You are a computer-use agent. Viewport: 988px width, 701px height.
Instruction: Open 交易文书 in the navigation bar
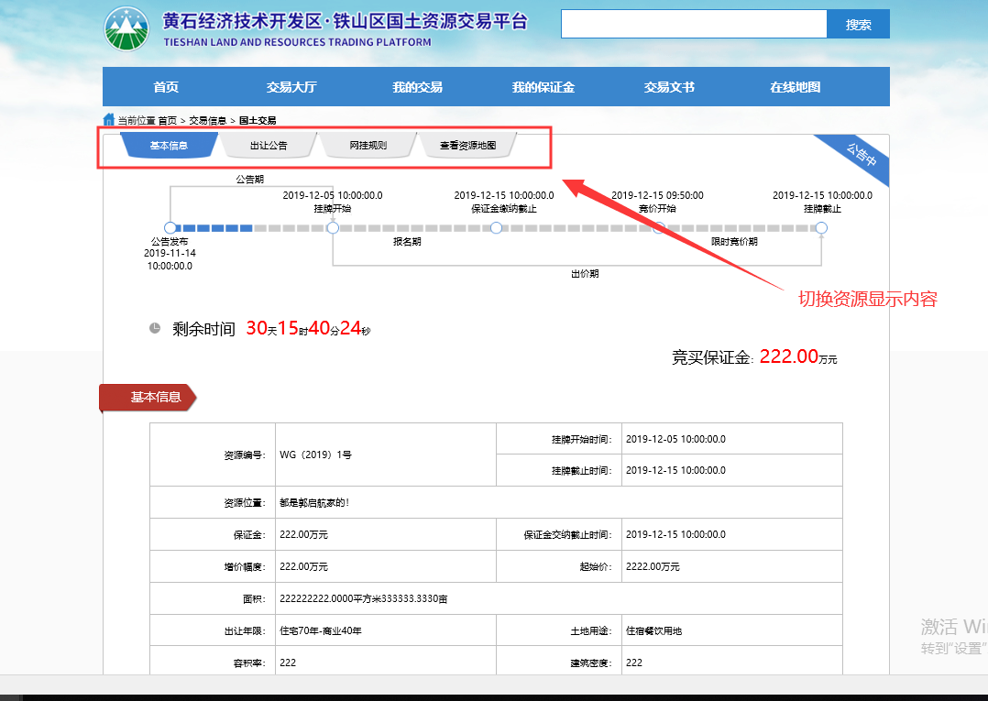669,87
